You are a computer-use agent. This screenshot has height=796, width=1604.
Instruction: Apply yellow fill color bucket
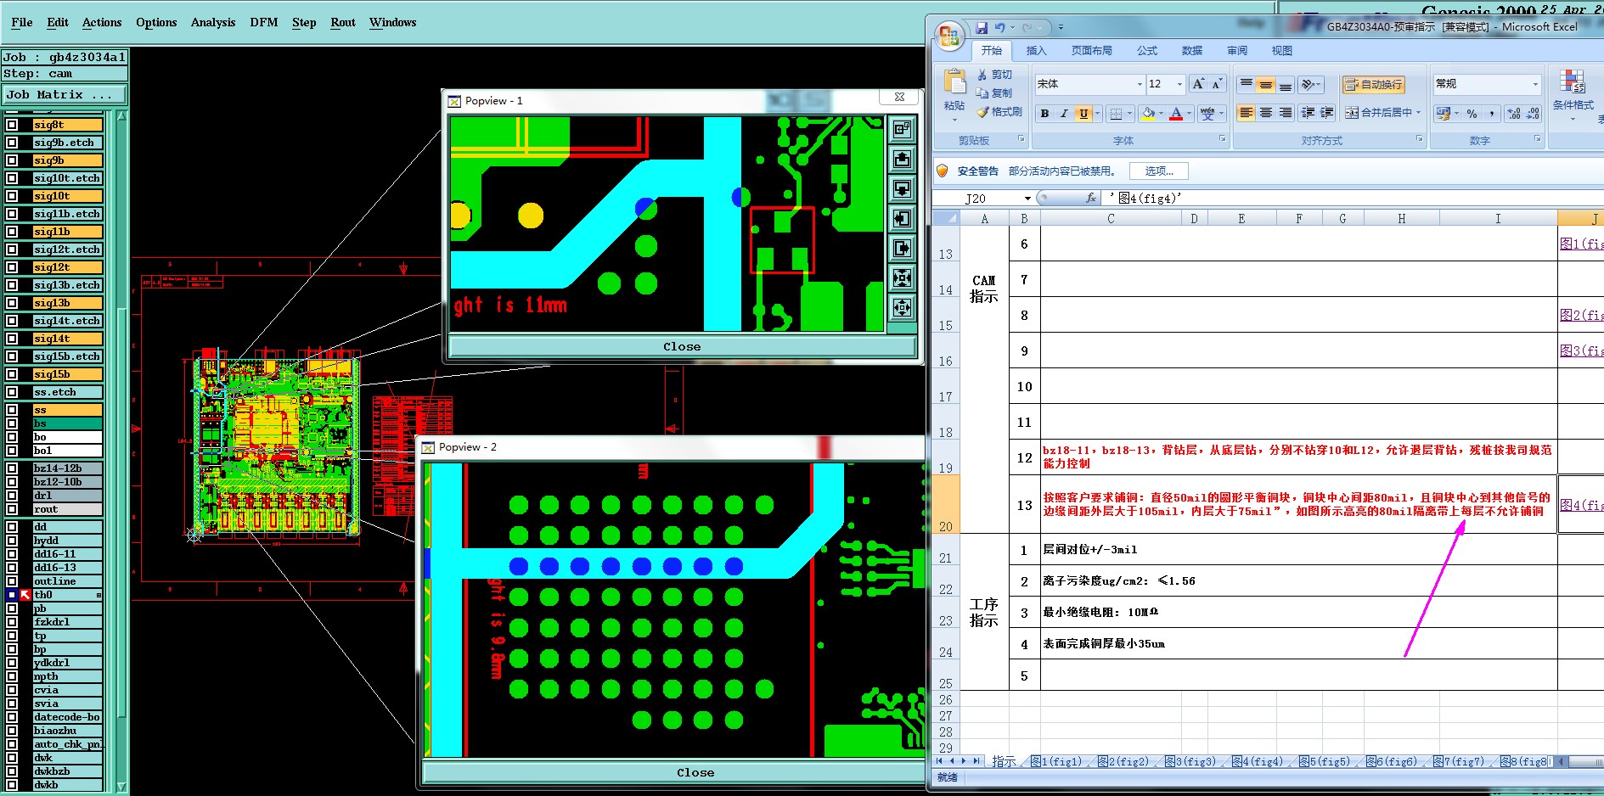(x=1148, y=114)
